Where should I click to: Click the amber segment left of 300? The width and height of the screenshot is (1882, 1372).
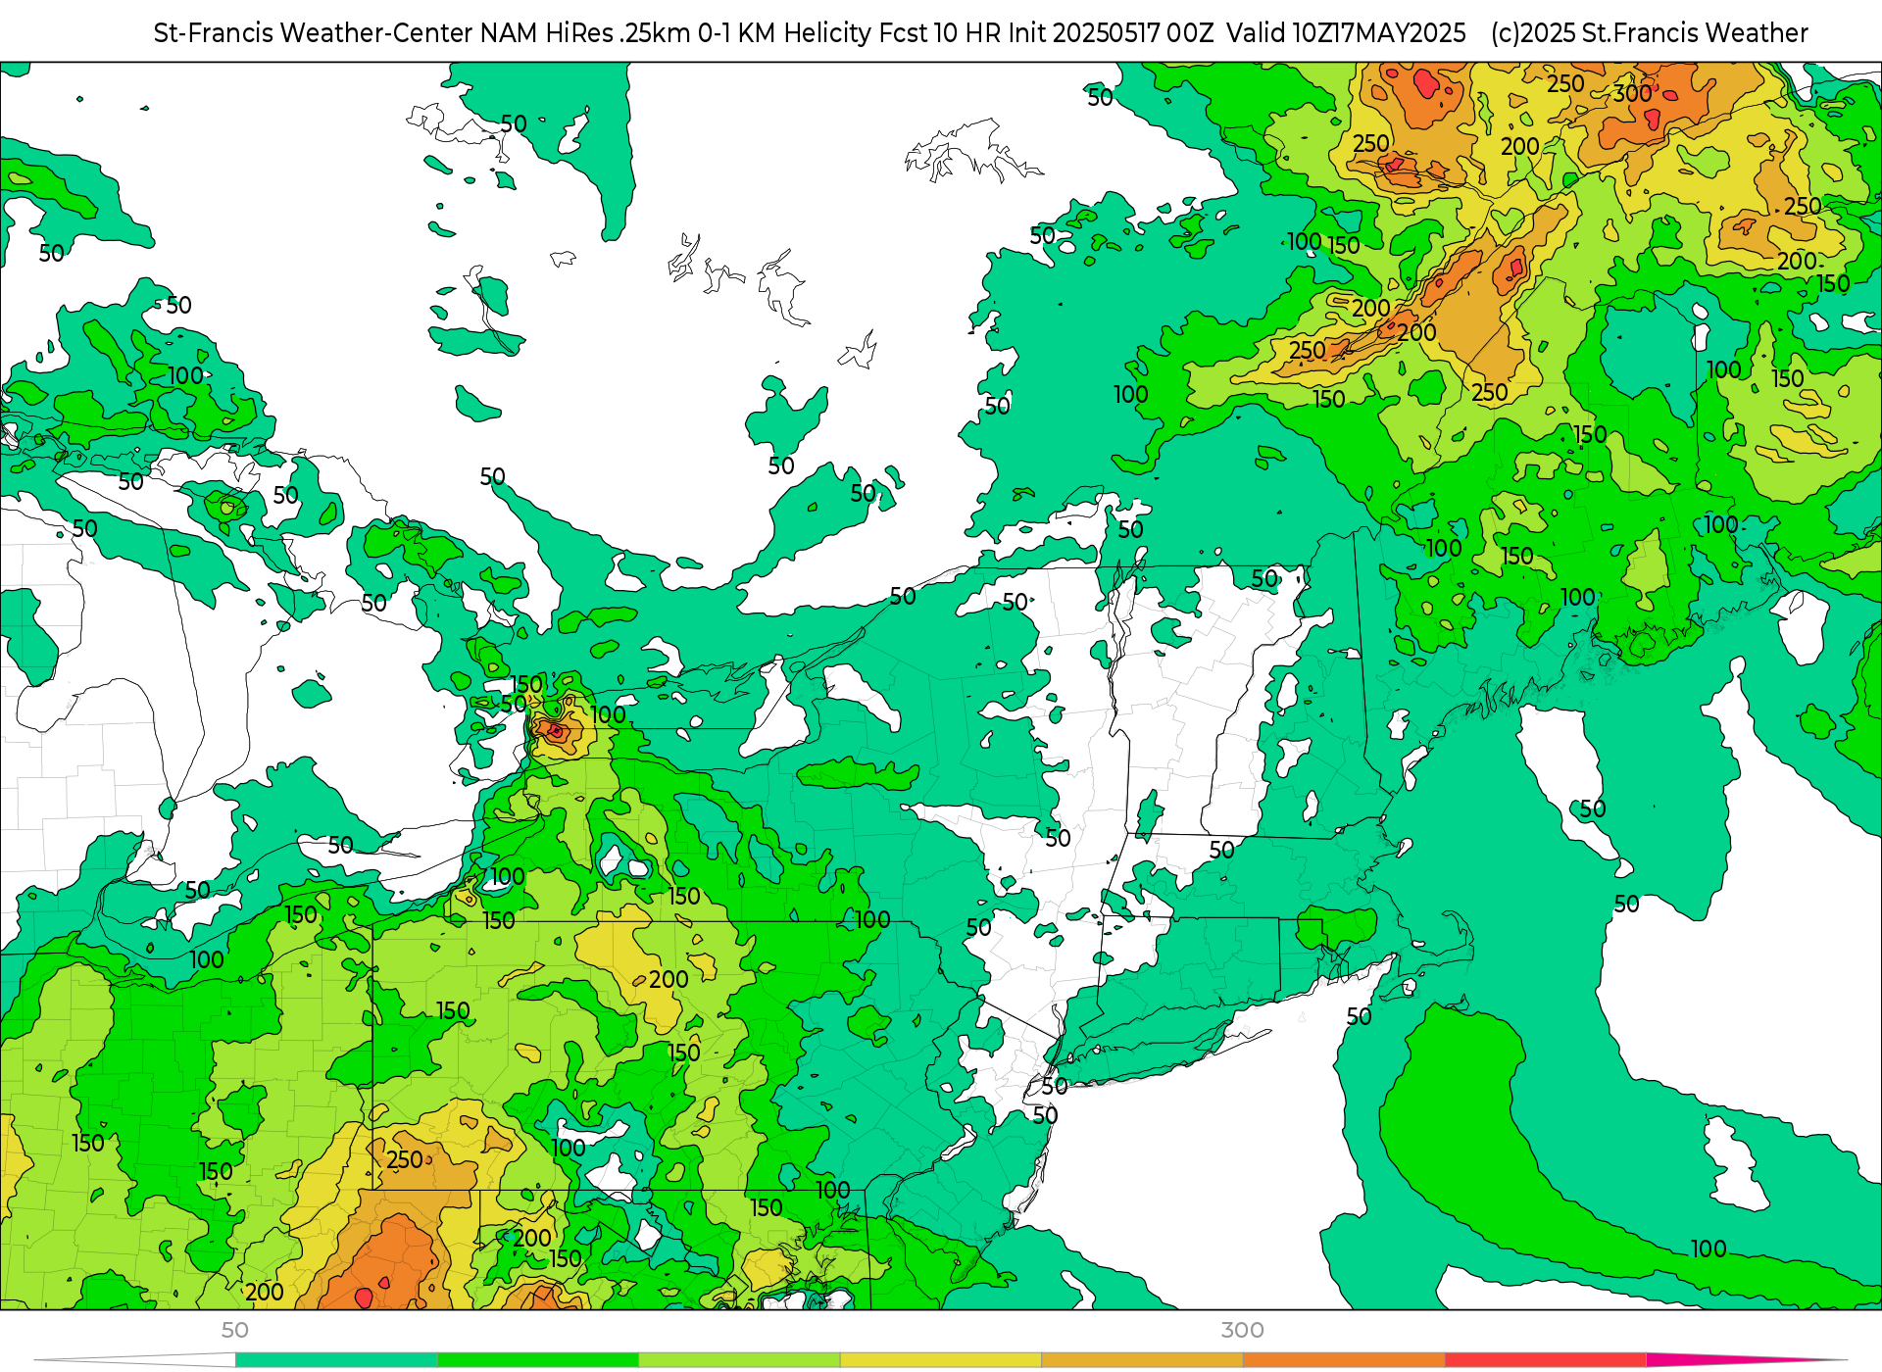tap(1142, 1360)
